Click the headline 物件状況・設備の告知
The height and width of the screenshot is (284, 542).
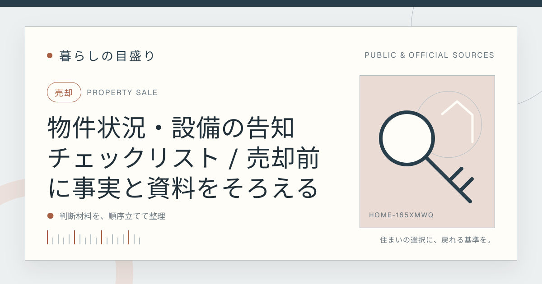click(x=172, y=128)
